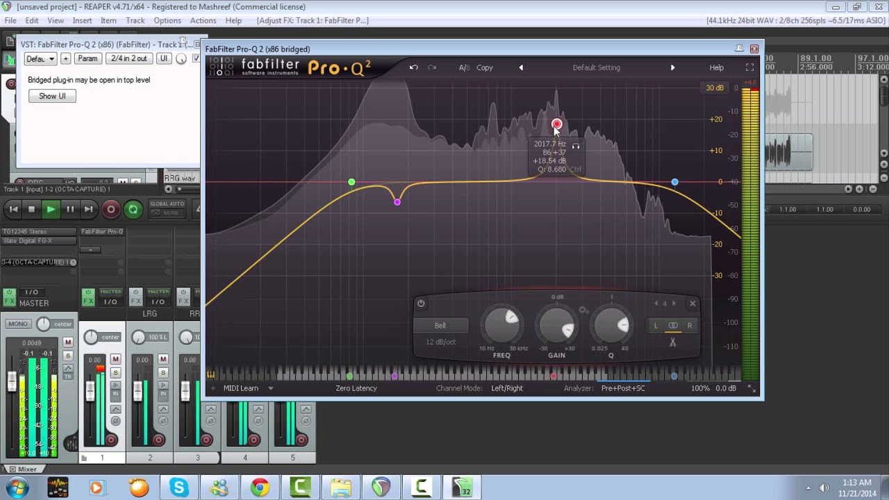This screenshot has width=889, height=500.
Task: Open the Actions menu
Action: coord(203,21)
